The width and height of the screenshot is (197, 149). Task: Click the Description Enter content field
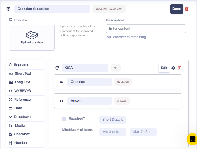146,29
